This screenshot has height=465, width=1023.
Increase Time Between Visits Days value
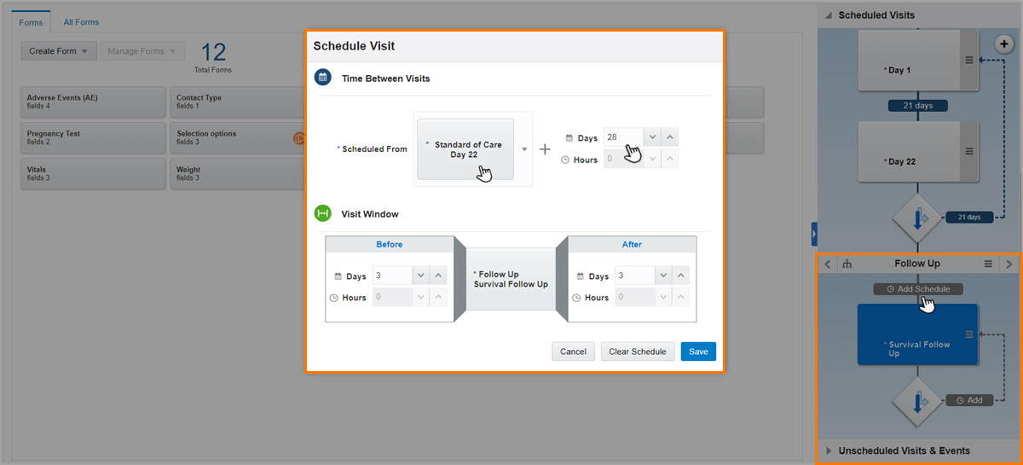click(x=670, y=137)
